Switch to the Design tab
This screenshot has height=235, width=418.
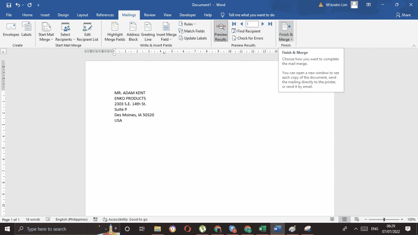[63, 15]
